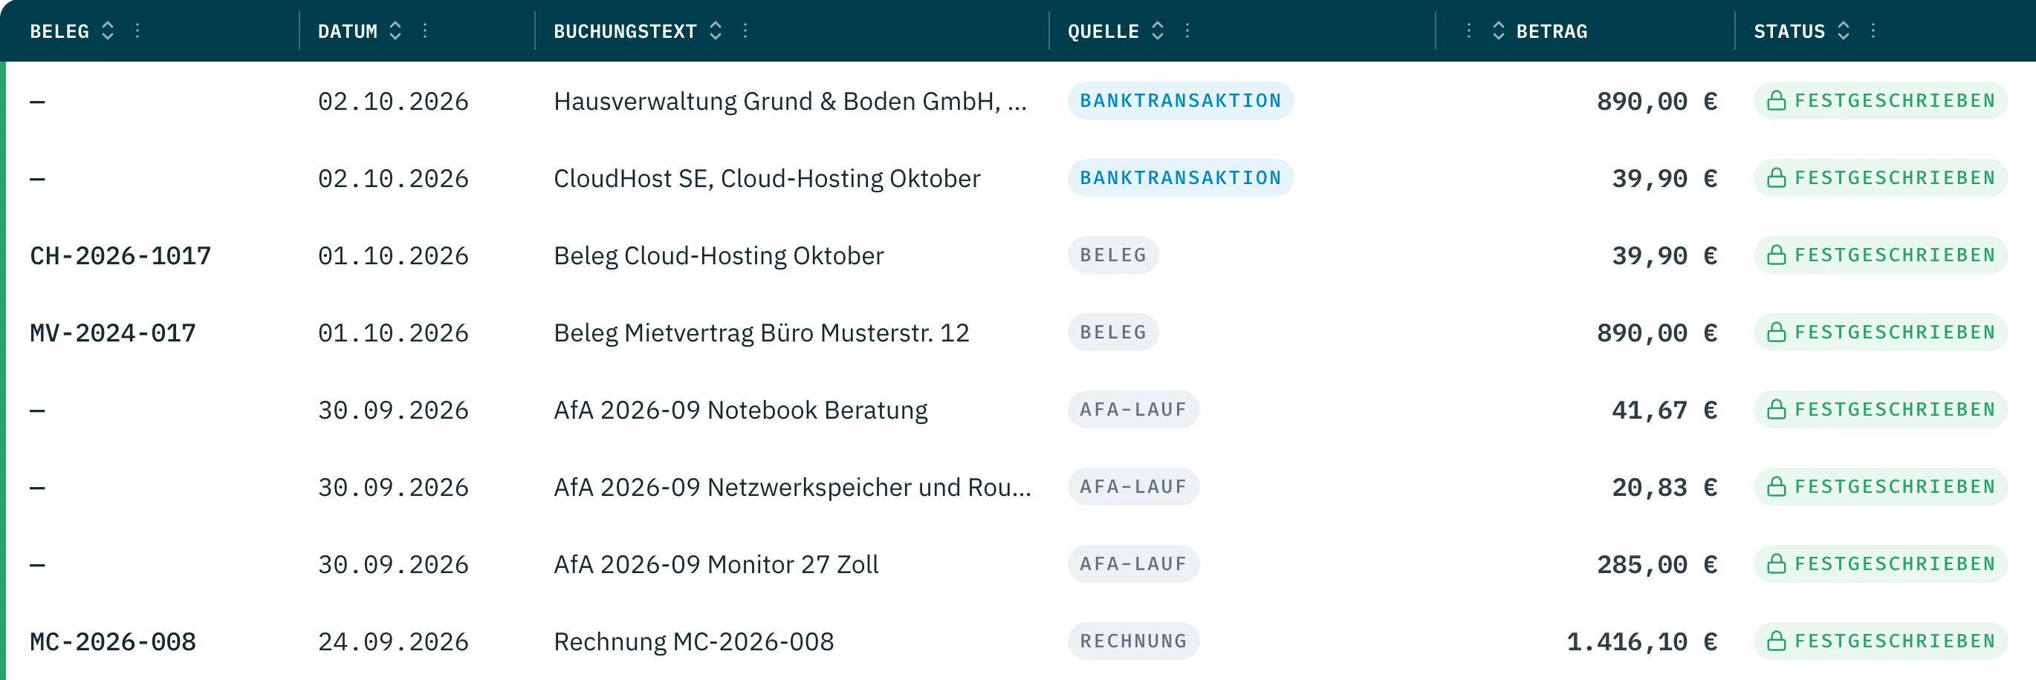This screenshot has width=2036, height=680.
Task: Click the Festgeschrieben badge for MC-2026-008 row
Action: pos(1880,641)
